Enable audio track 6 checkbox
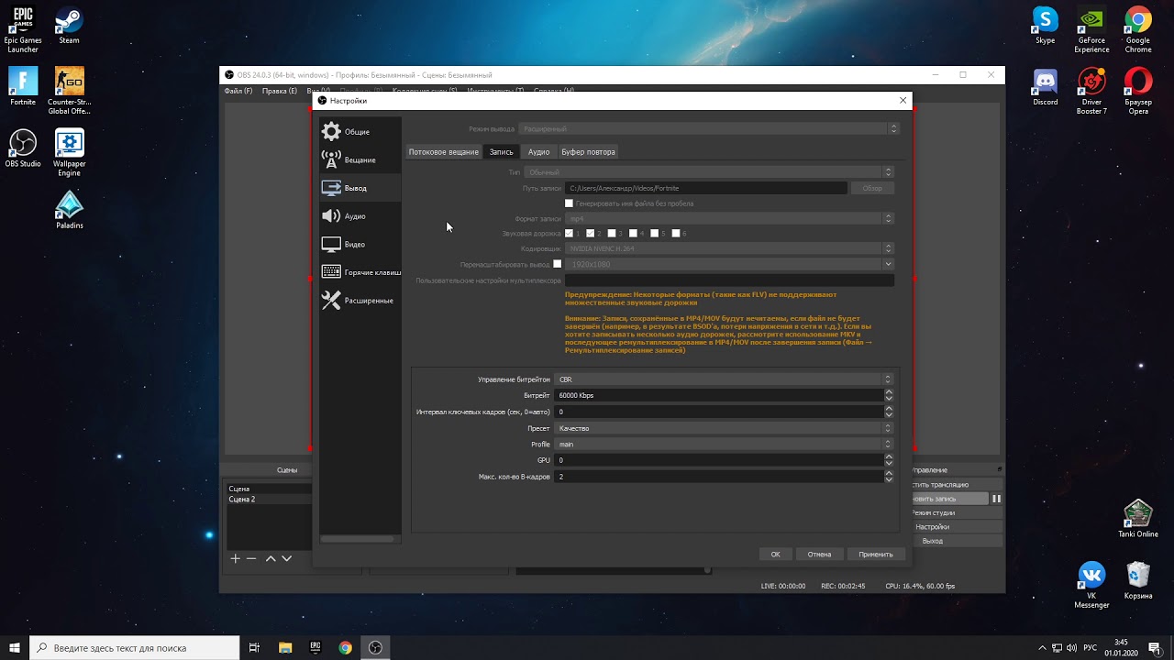This screenshot has height=660, width=1174. click(676, 234)
